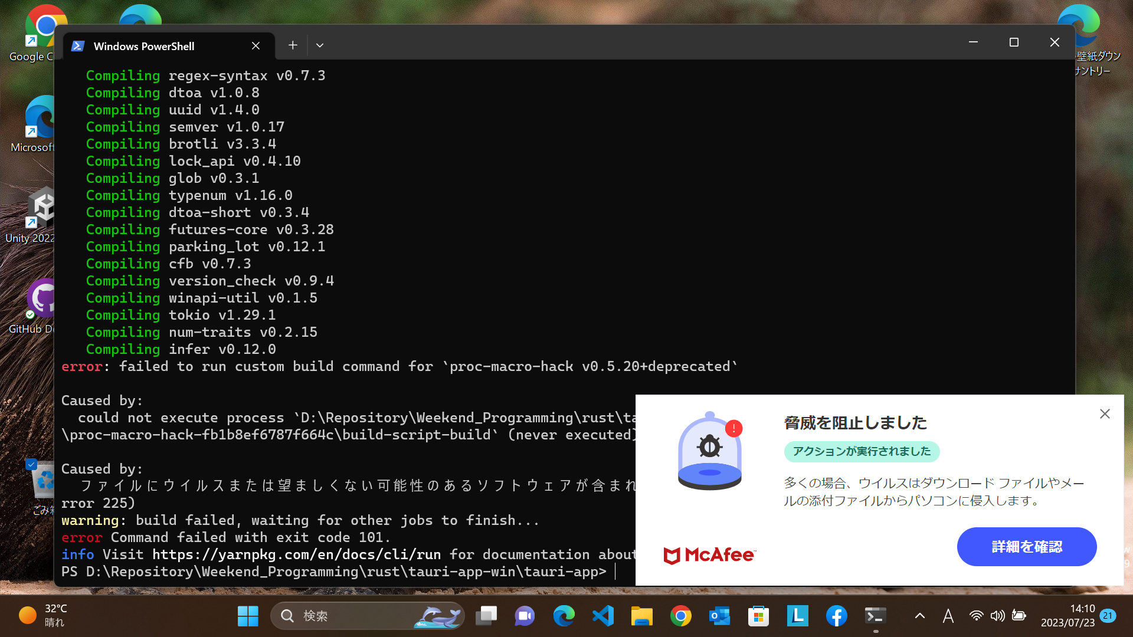The width and height of the screenshot is (1133, 637).
Task: Launch Visual Studio Code from taskbar
Action: 602,616
